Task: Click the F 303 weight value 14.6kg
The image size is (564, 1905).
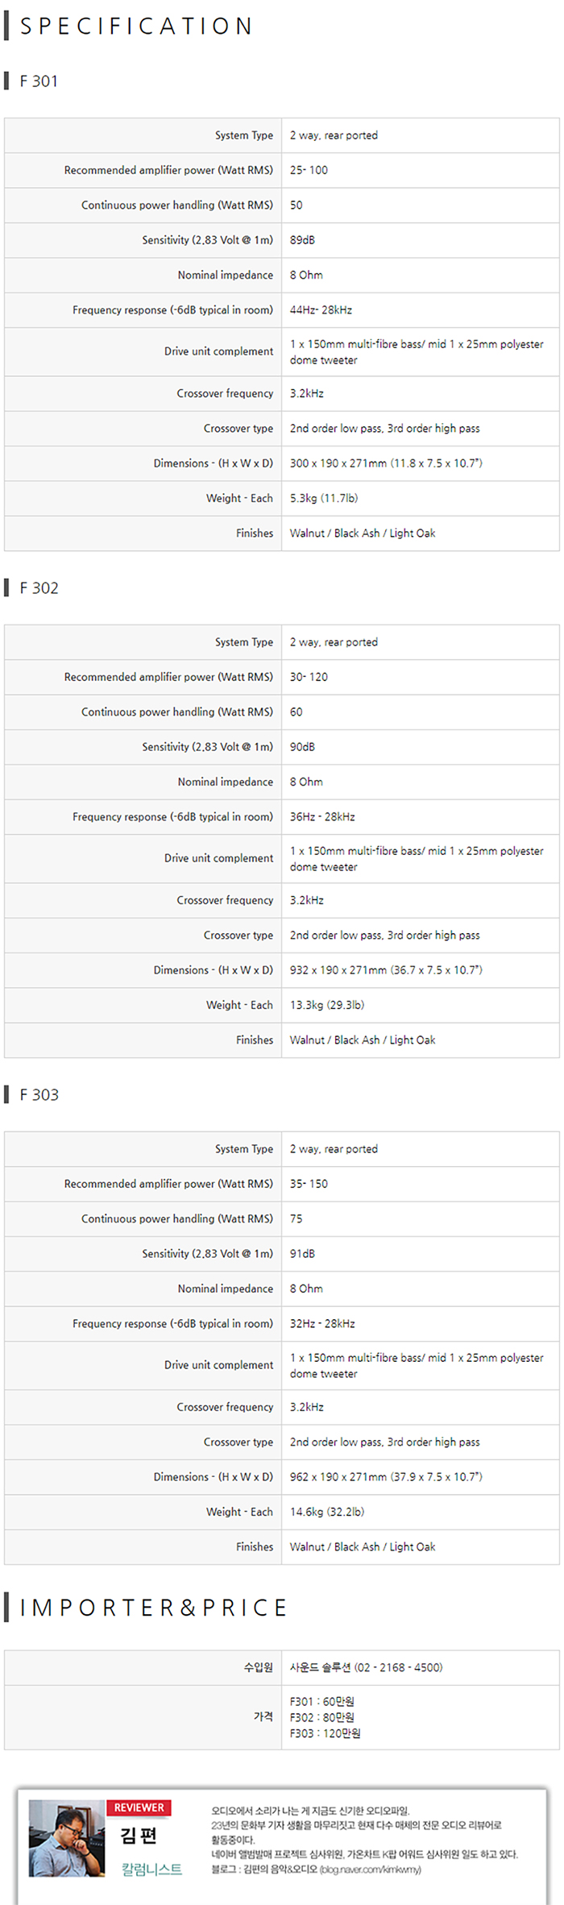Action: point(326,1512)
